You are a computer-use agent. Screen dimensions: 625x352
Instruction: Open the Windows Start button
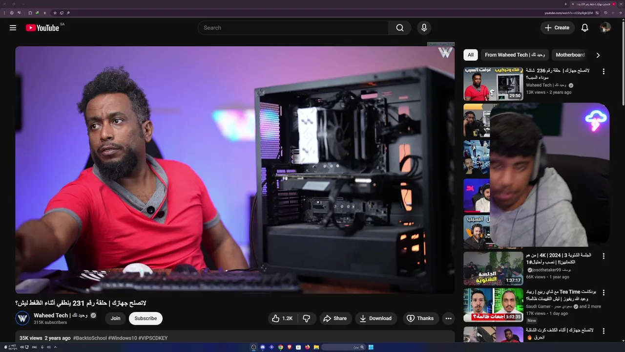point(371,347)
